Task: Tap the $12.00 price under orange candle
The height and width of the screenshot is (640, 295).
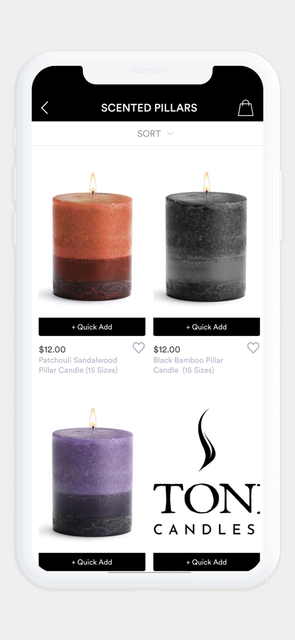Action: 52,349
